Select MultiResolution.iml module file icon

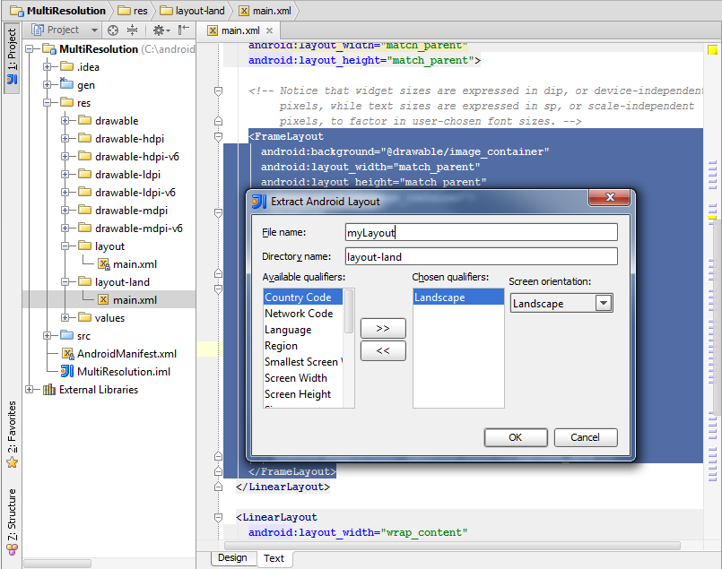[x=67, y=371]
